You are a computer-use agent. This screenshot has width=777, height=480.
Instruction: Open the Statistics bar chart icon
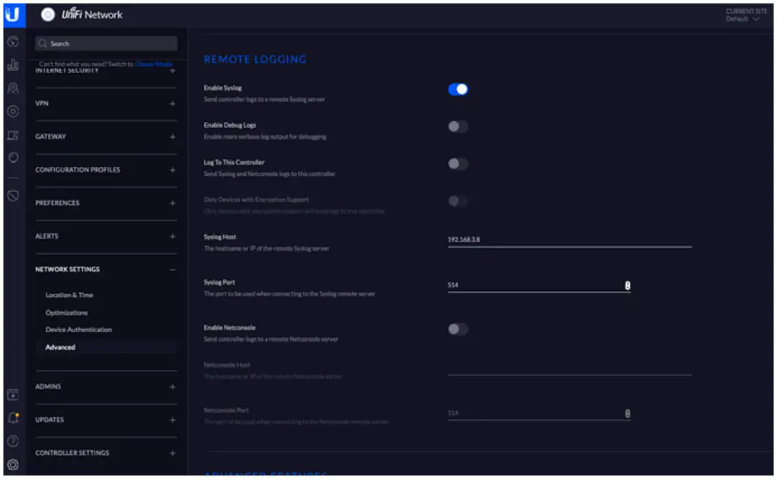point(13,65)
